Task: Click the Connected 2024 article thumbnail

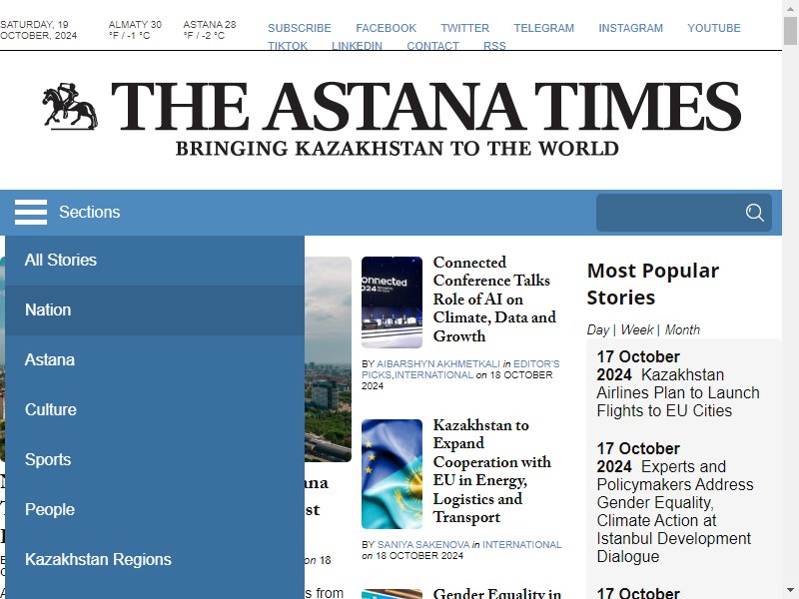Action: (392, 302)
